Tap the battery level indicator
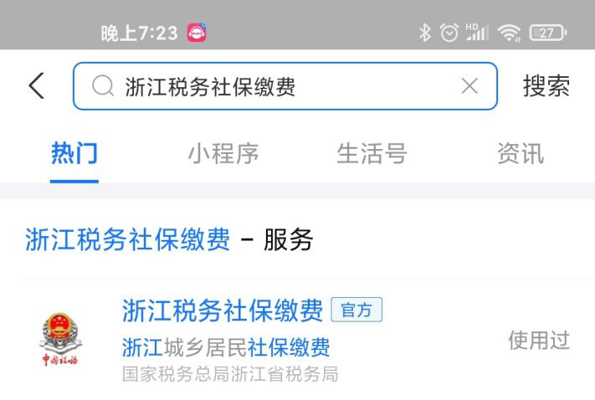Image resolution: width=595 pixels, height=400 pixels. pos(548,33)
